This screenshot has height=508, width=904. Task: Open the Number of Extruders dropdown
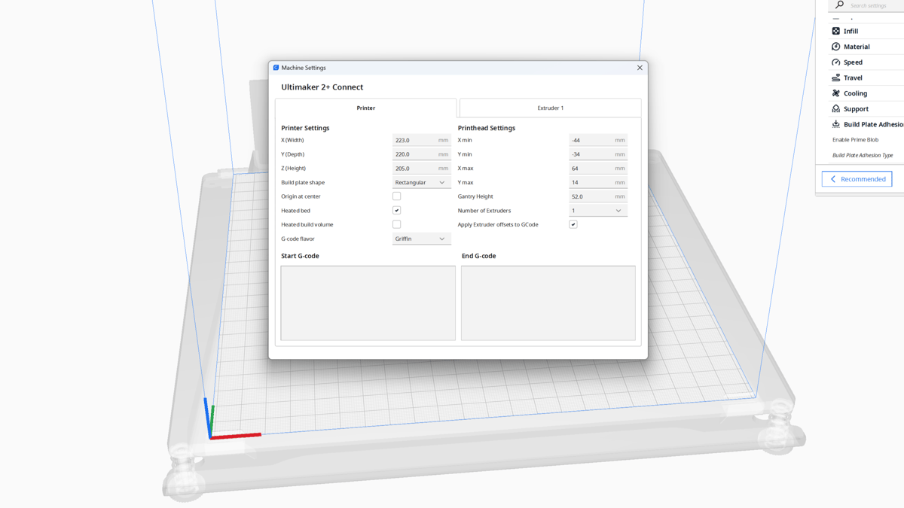coord(598,211)
